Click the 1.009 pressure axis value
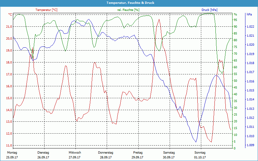This screenshot has width=258, height=161. coord(251,145)
